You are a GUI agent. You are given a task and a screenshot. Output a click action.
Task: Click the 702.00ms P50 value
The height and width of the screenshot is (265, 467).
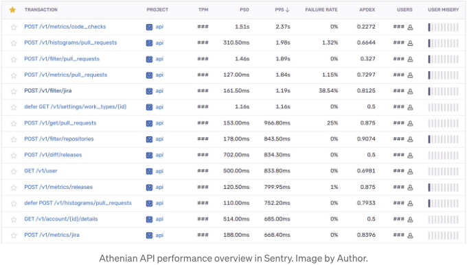click(236, 155)
